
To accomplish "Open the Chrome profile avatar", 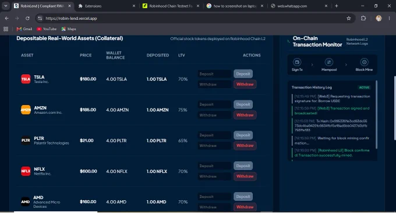I will [x=379, y=18].
